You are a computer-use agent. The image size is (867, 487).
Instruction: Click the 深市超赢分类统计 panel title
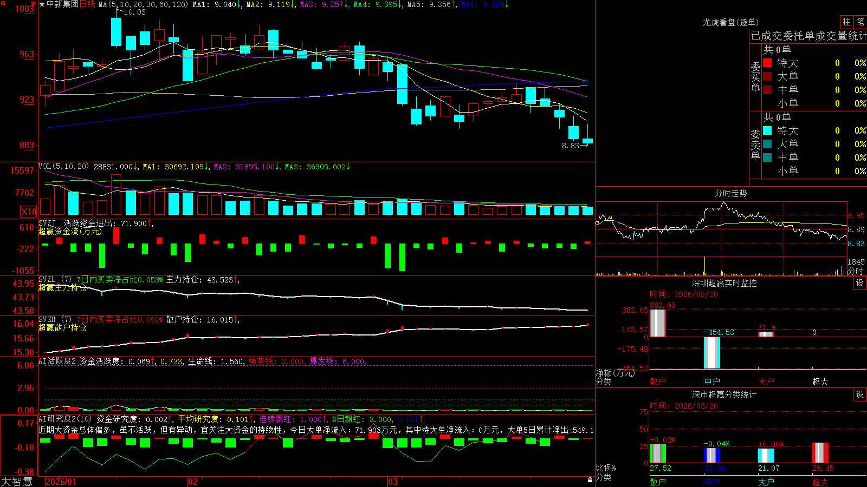(x=724, y=394)
